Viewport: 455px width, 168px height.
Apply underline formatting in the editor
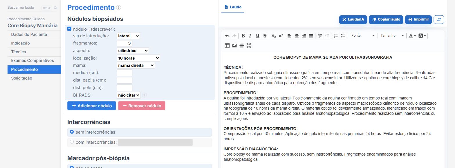pyautogui.click(x=258, y=36)
